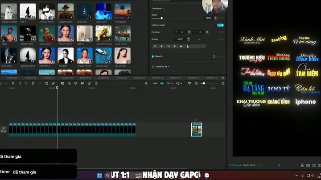
Task: Switch to Timeline 14 tab
Action: [x=175, y=78]
